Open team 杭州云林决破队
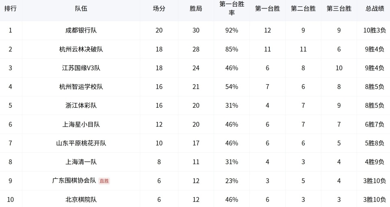Image resolution: width=390 pixels, height=207 pixels. [81, 49]
